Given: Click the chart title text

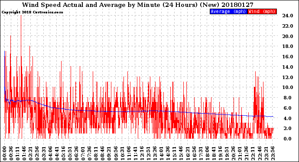Looking at the screenshot, I should pos(138,5).
